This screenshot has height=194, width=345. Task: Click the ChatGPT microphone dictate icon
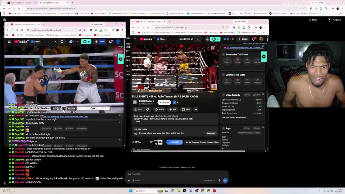tap(219, 181)
